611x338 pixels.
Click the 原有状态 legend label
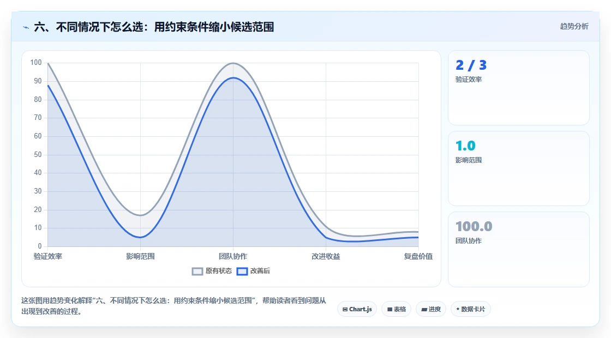click(219, 271)
